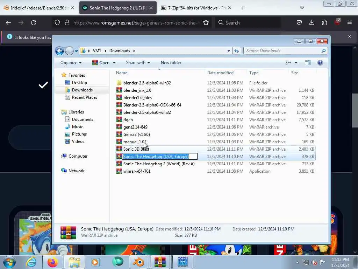358x269 pixels.
Task: Click Firefox Search box
Action: [x=248, y=23]
